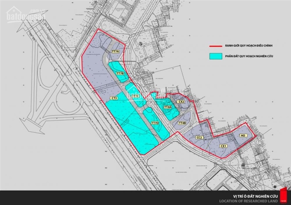Select the TT7B plot label

click(120, 73)
